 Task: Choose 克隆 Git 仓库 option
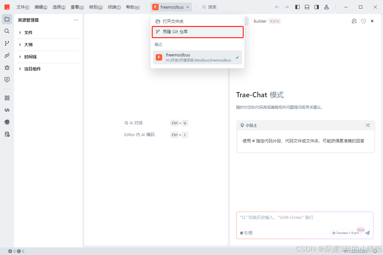[198, 32]
